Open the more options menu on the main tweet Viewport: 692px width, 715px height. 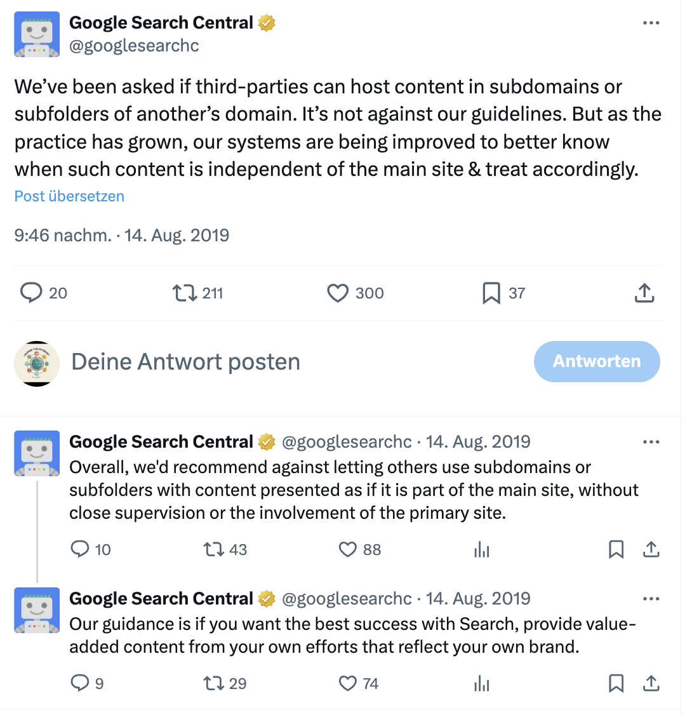[x=651, y=22]
